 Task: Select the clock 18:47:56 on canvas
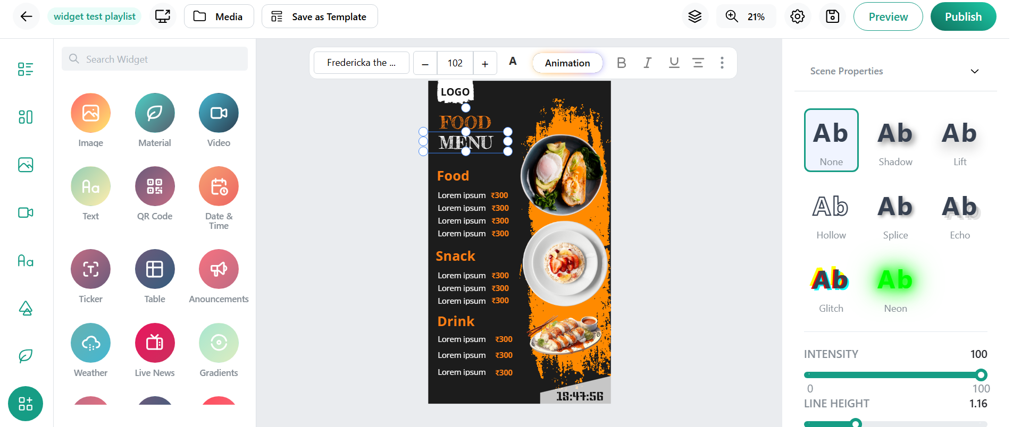[x=580, y=396]
